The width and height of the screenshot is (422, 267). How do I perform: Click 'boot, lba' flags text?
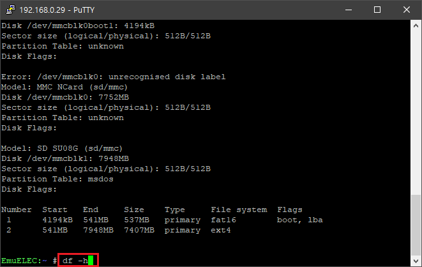[x=300, y=220]
